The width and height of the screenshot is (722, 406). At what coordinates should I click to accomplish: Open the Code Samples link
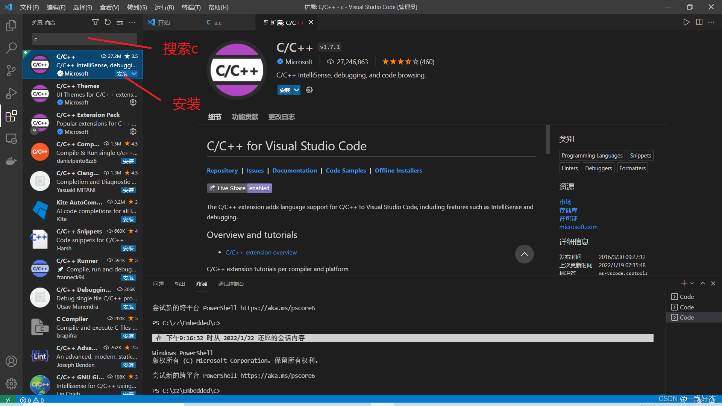(346, 170)
